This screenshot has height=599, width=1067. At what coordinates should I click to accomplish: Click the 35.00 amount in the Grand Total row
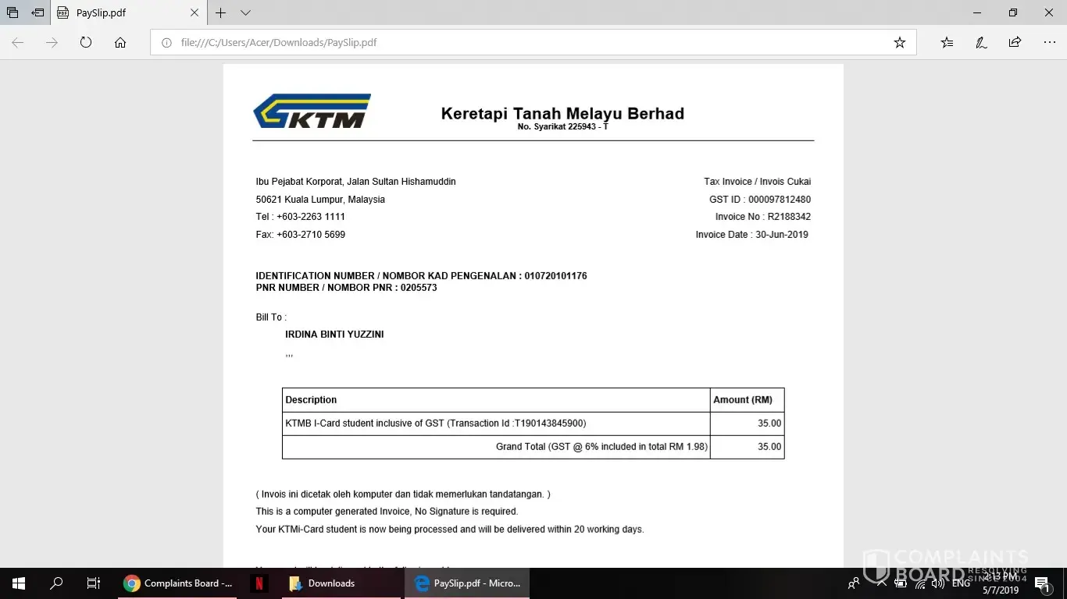(x=769, y=447)
